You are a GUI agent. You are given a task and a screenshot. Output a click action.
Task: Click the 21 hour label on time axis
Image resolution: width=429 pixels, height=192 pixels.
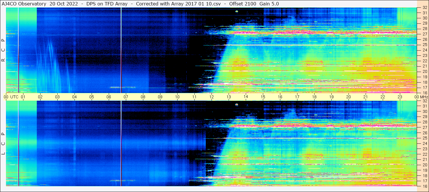366,97
